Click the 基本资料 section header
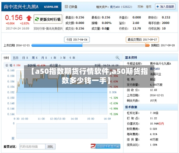179x153 pixels. tap(131, 58)
